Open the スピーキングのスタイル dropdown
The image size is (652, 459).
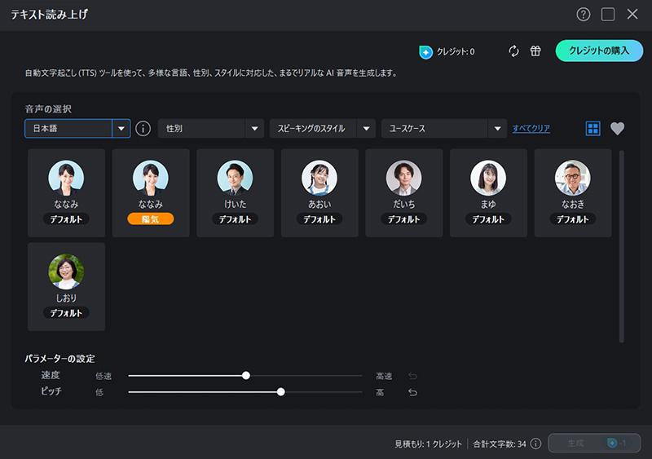323,128
